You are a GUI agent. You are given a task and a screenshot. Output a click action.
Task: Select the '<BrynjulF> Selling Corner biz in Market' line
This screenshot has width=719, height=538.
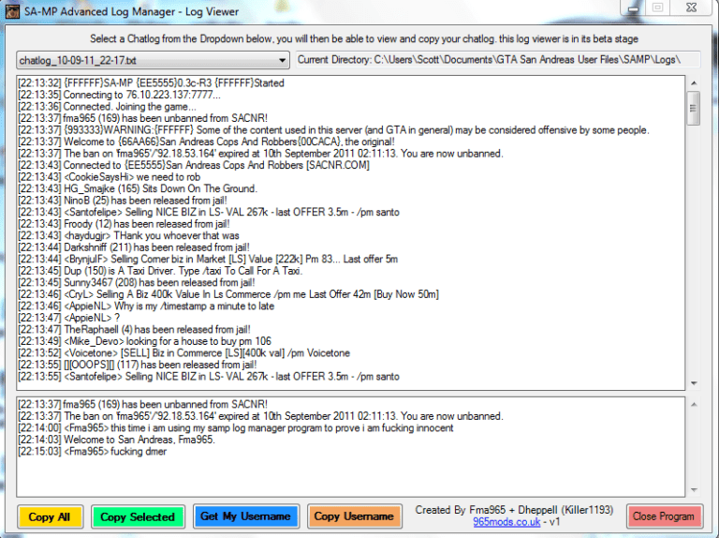point(208,260)
